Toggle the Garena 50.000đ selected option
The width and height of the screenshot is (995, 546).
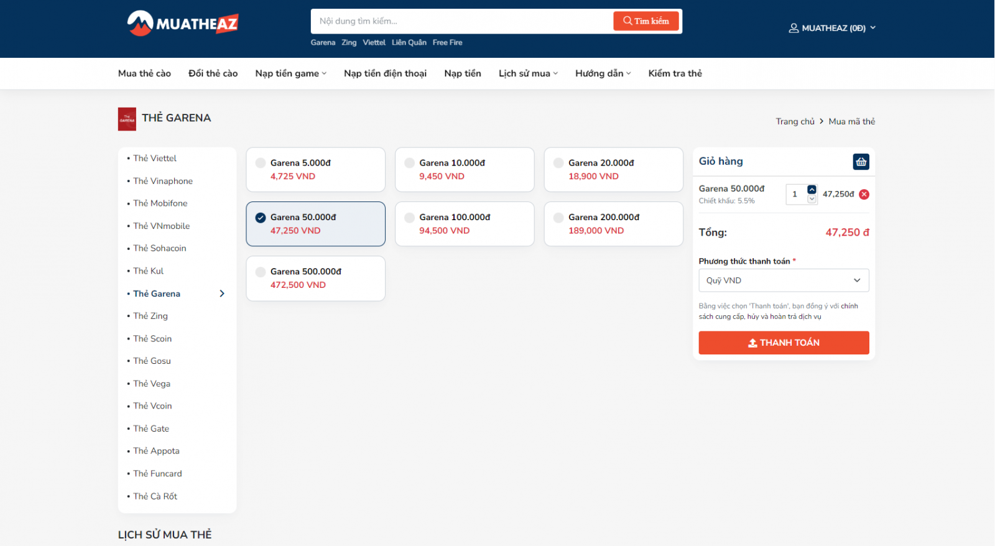315,224
